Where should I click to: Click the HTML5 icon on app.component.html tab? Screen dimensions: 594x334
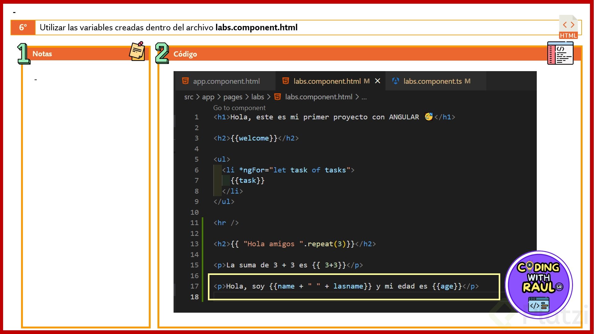tap(185, 81)
